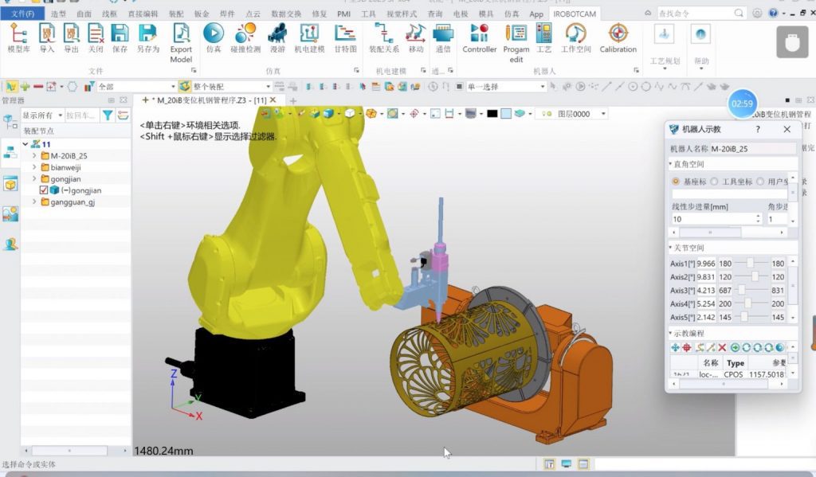Uncheck the (-)gongjian visibility checkbox
The image size is (816, 477).
(x=45, y=191)
